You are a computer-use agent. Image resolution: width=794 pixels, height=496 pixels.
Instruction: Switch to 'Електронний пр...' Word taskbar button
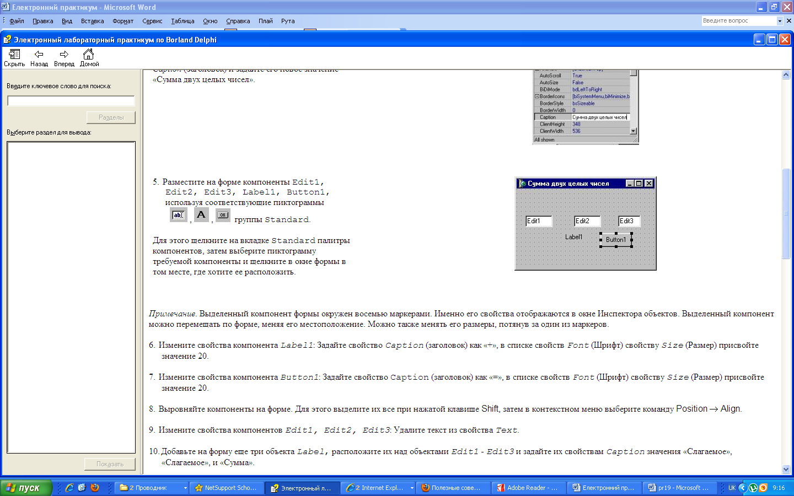[x=604, y=488]
